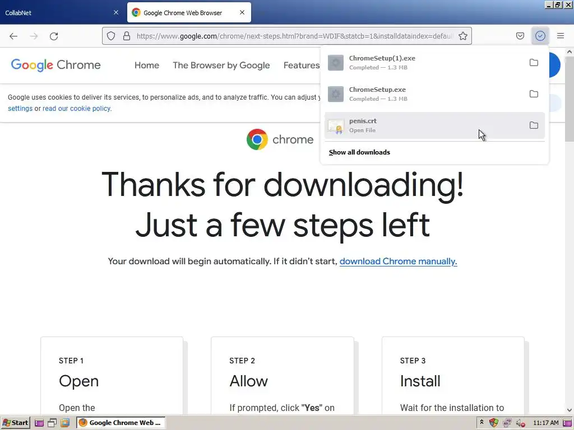This screenshot has width=574, height=430.
Task: Click the scrollbar up arrow
Action: tap(570, 52)
